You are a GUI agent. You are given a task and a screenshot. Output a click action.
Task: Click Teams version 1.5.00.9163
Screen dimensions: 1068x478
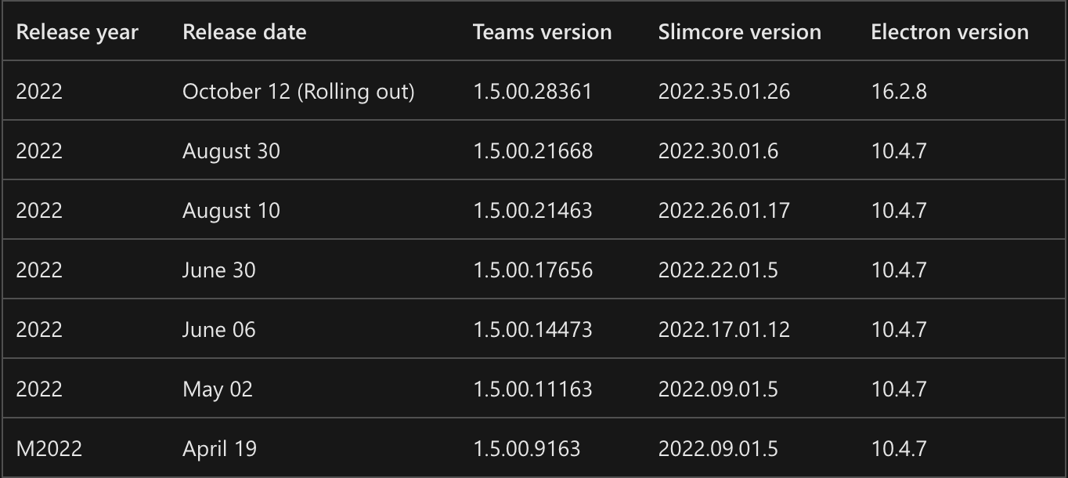tap(526, 449)
